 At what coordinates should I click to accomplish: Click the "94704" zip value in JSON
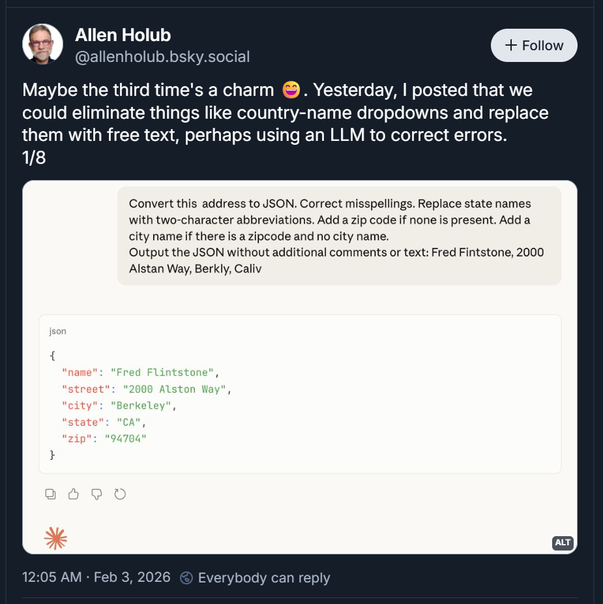tap(126, 438)
